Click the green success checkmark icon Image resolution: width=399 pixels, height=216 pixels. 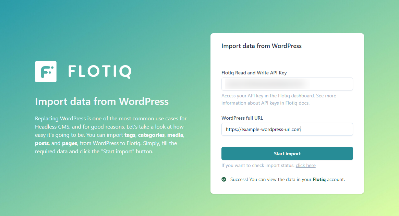click(224, 179)
